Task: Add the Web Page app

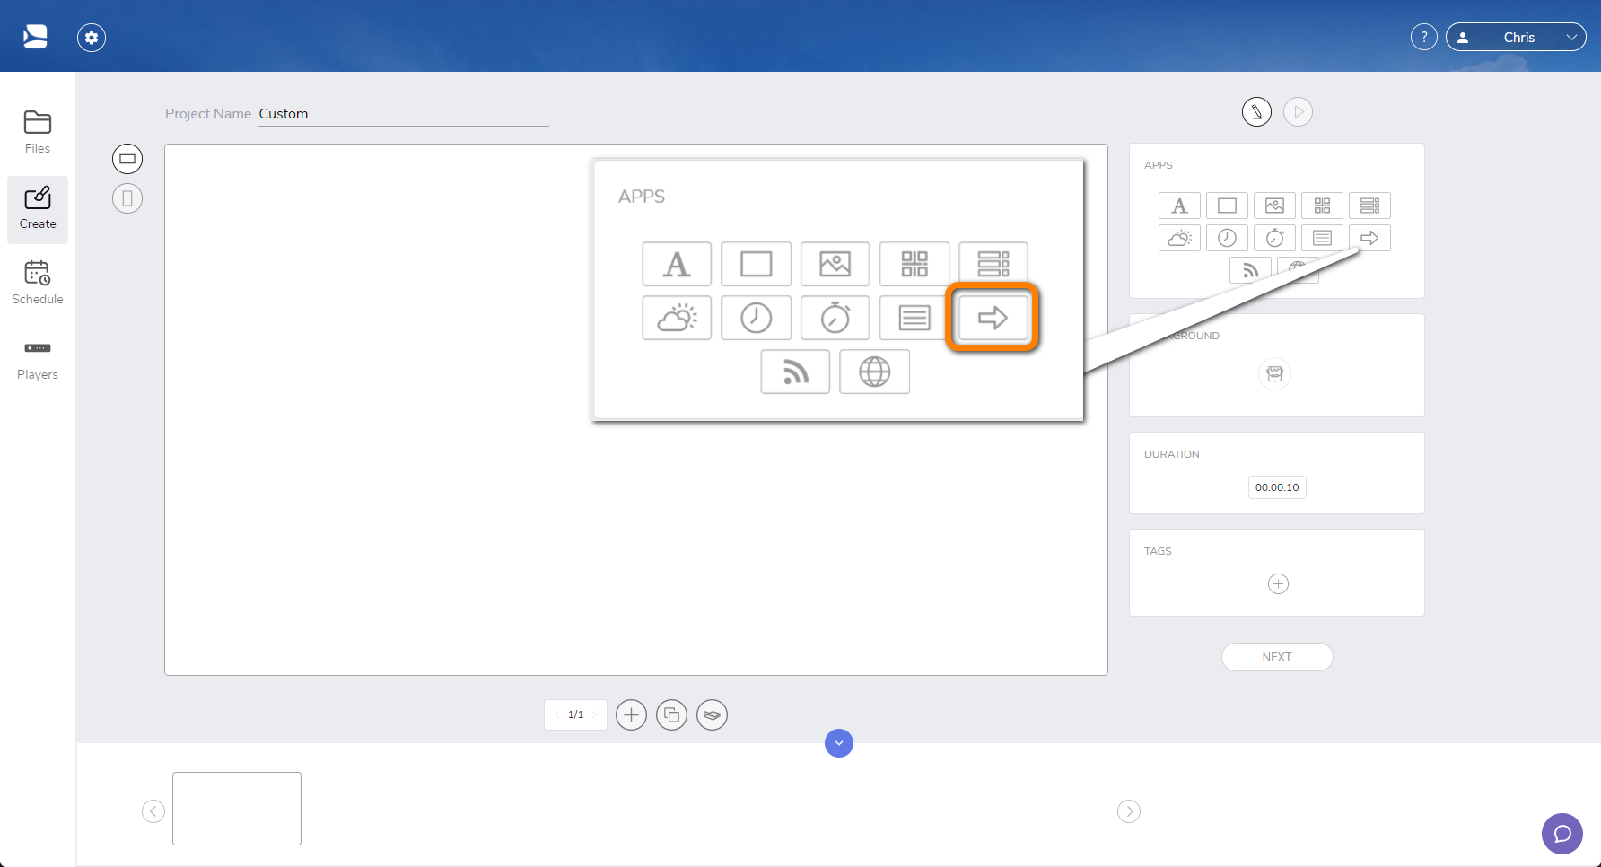Action: pyautogui.click(x=874, y=372)
